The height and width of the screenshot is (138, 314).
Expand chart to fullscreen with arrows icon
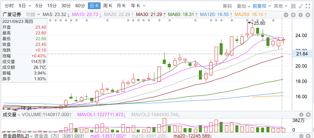click(308, 6)
